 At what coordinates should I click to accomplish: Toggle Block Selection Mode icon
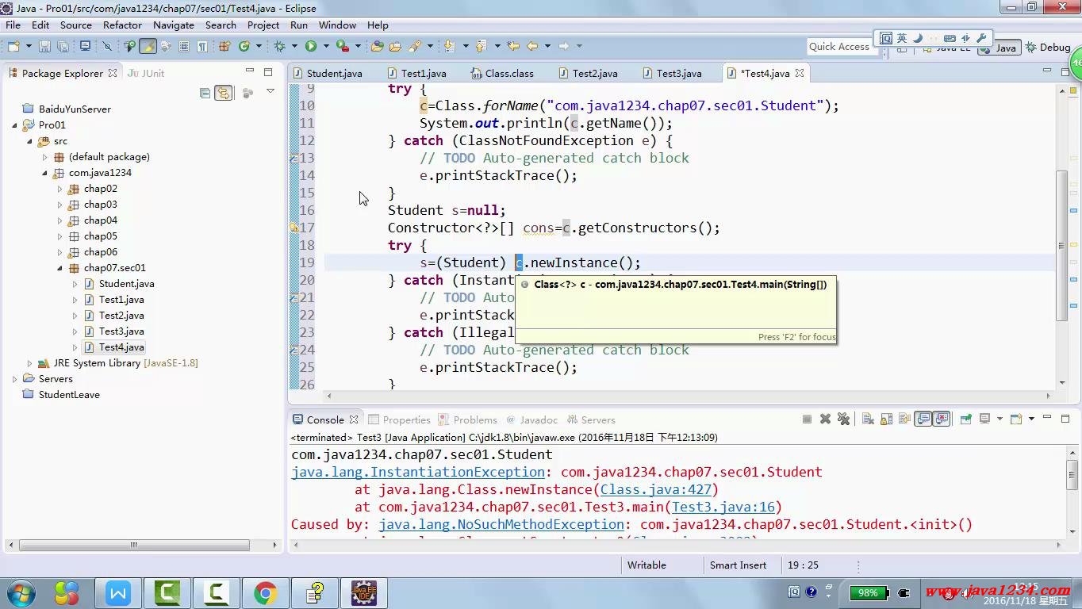tap(184, 46)
